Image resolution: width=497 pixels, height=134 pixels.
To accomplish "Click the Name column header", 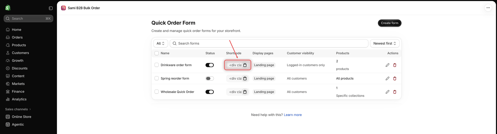I will (x=165, y=53).
